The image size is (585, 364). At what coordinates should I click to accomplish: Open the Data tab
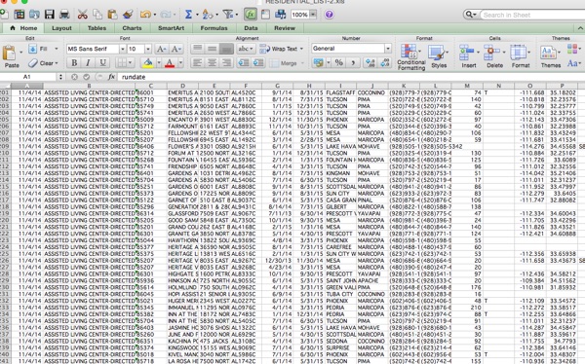[x=251, y=28]
